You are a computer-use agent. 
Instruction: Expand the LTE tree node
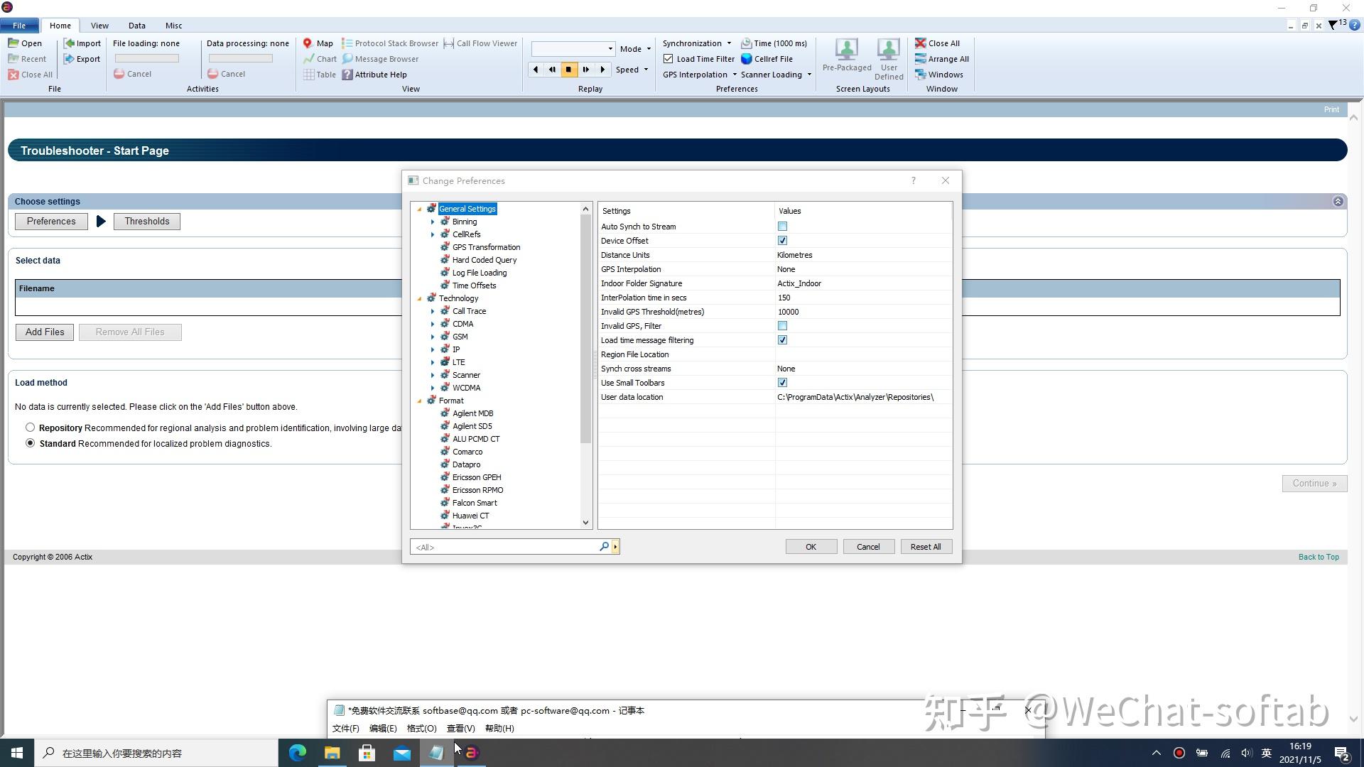pyautogui.click(x=433, y=362)
